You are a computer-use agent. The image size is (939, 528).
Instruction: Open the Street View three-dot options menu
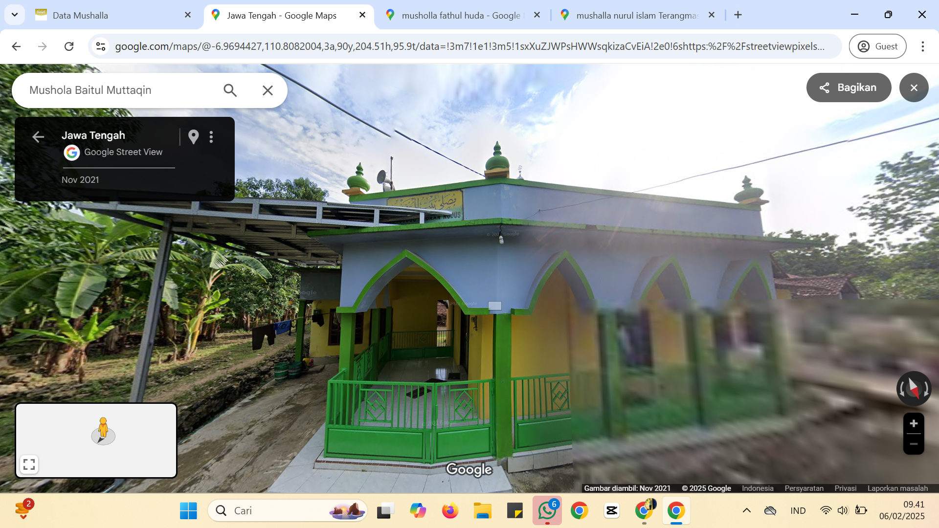(x=211, y=137)
